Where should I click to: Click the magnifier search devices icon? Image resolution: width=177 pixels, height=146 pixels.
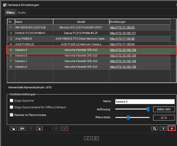tap(154, 129)
